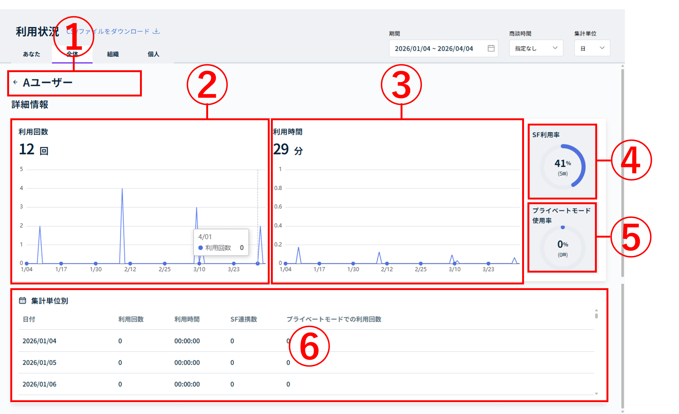Screen dimensions: 679x414
Task: Click the 2/12 peak in 利用回数 chart
Action: [x=122, y=189]
